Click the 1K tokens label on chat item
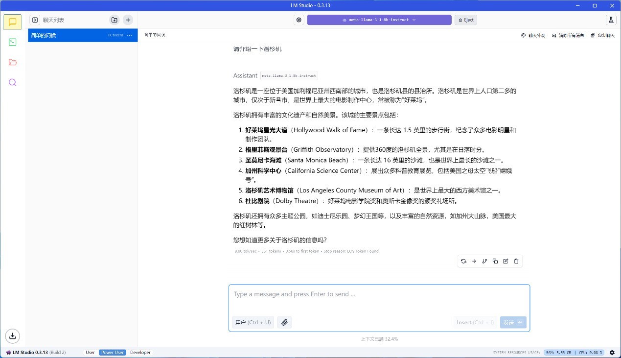Screen dimensions: 621x358 (x=116, y=35)
